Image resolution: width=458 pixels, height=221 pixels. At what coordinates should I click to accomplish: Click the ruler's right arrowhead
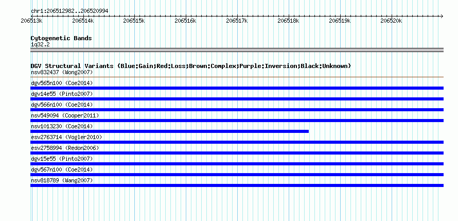[x=442, y=16]
